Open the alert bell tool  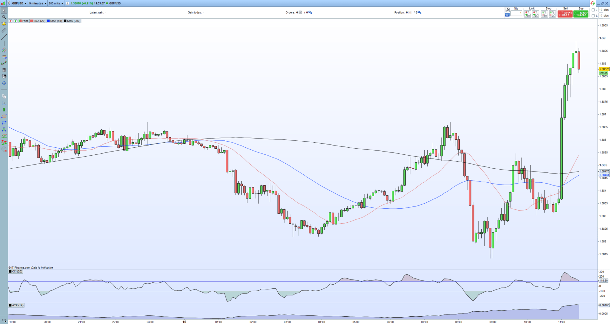tap(4, 24)
